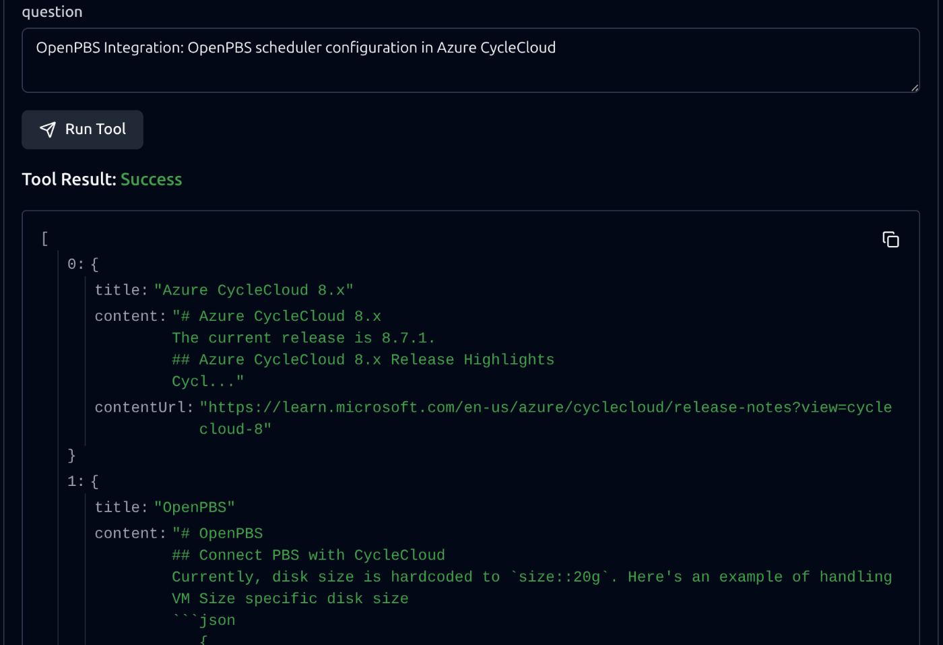Click the "contentUrl:" key label
Viewport: 943px width, 645px height.
point(144,408)
